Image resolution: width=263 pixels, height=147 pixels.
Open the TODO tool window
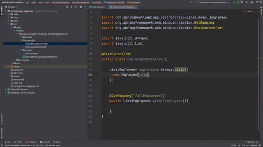pos(18,142)
